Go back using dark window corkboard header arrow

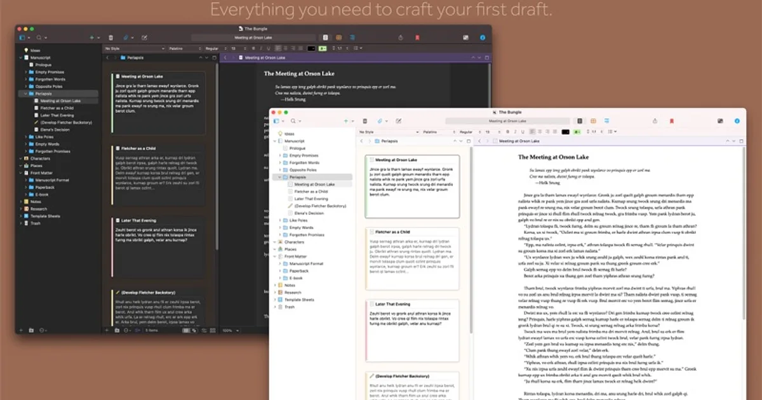tap(107, 58)
